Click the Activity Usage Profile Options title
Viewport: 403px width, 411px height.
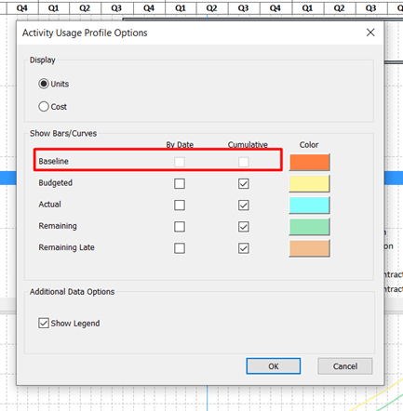[85, 33]
